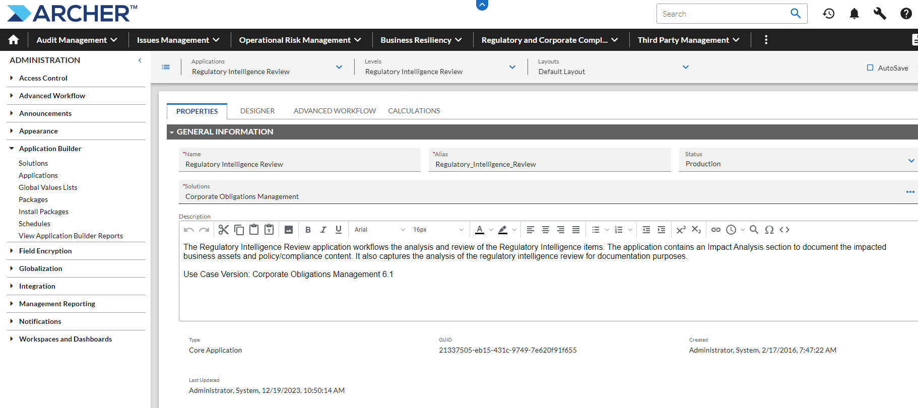Screen dimensions: 918x408
Task: Open the Help question mark icon
Action: (906, 14)
